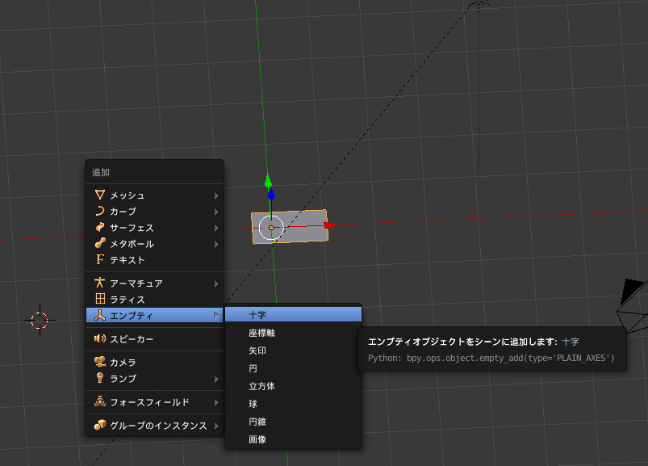Click the empty axes icon beside エンプティ
This screenshot has height=466, width=648.
pyautogui.click(x=99, y=315)
